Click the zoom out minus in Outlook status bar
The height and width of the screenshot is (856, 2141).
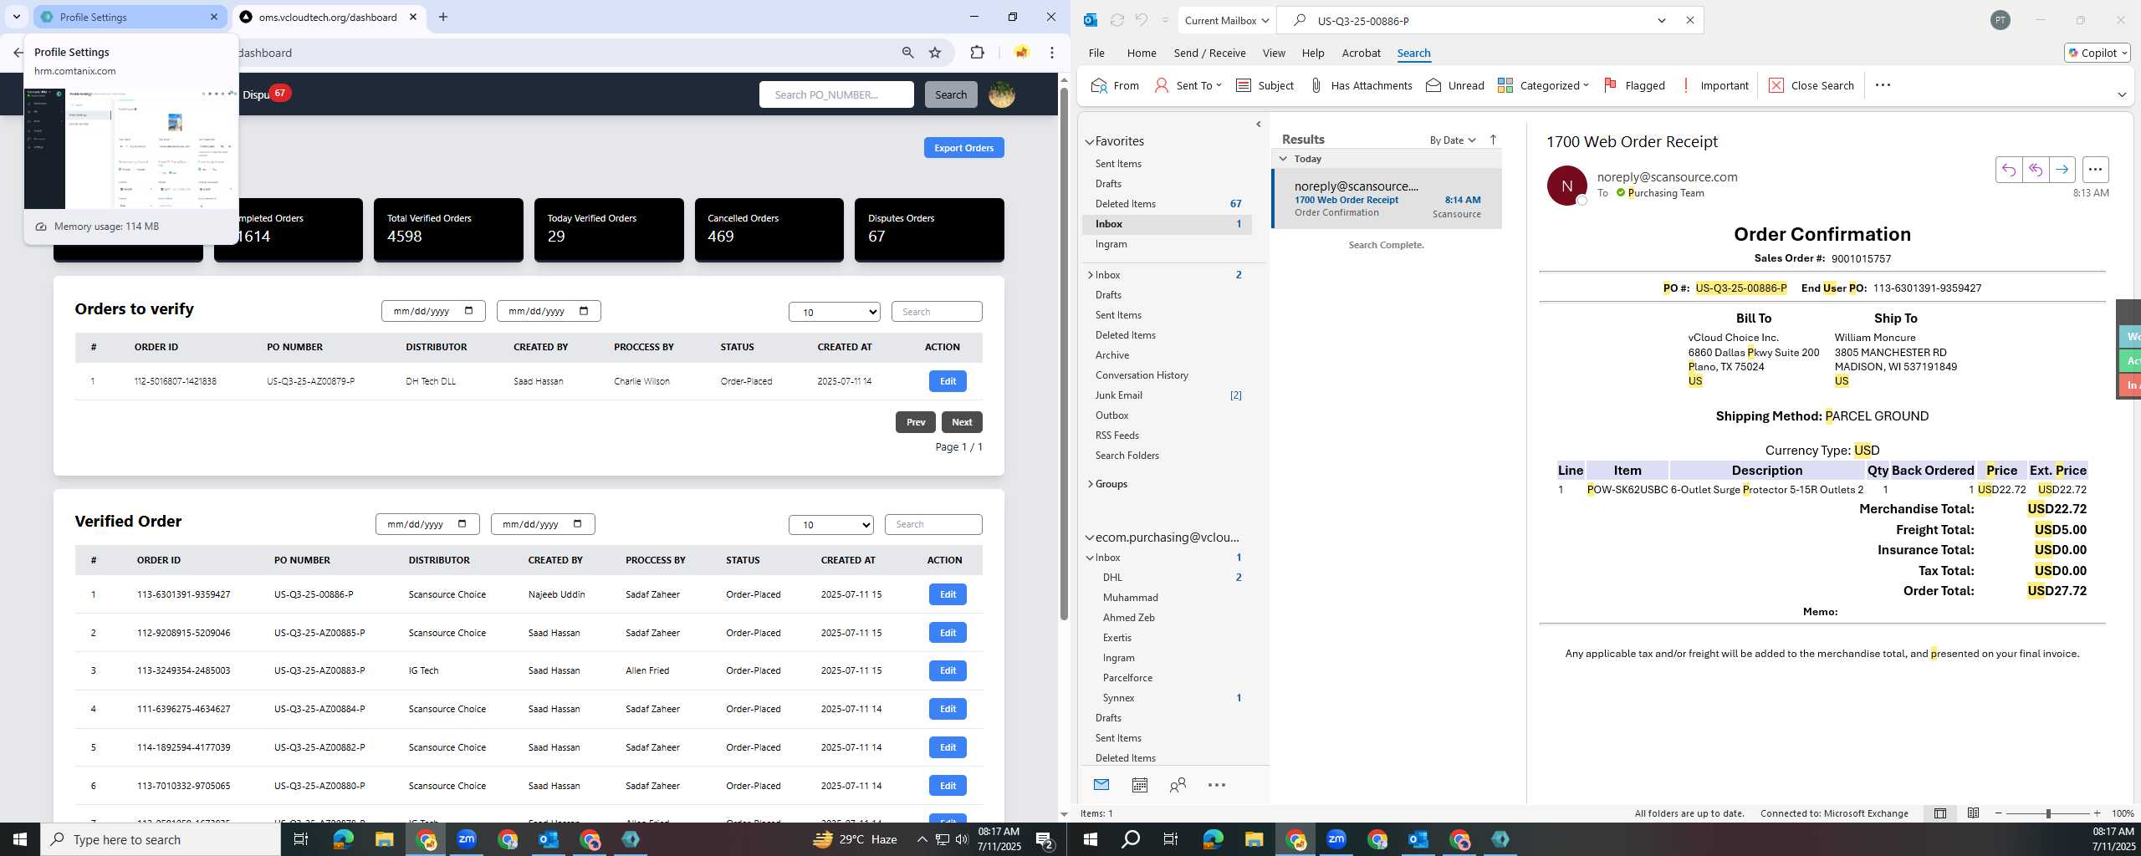point(1999,813)
